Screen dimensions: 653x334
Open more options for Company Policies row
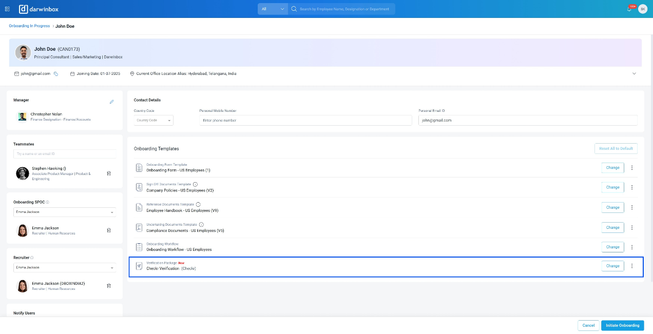point(632,187)
